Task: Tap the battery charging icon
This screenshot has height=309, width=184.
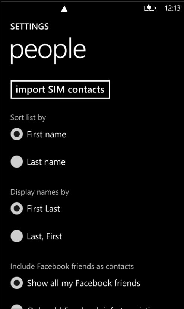Action: pos(150,8)
